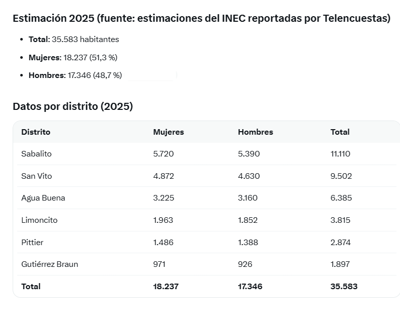Click the Pittier row label
400x315 pixels.
[32, 242]
